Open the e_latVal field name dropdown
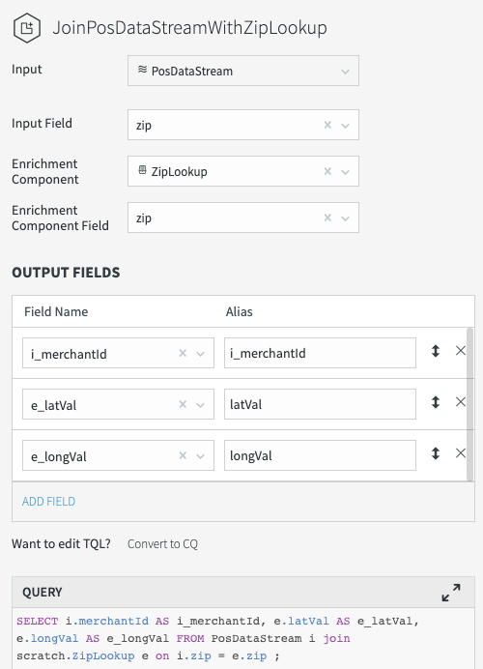The image size is (483, 669). (x=200, y=405)
